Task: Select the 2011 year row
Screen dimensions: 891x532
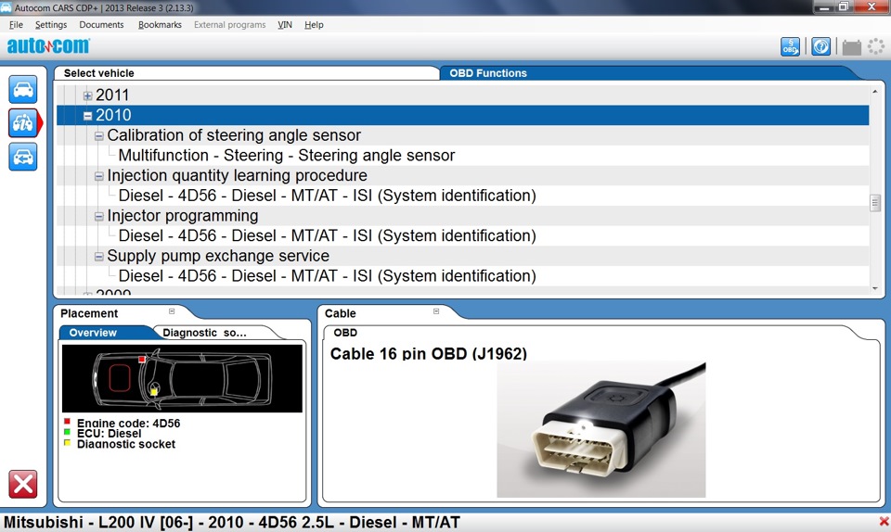Action: pyautogui.click(x=462, y=95)
